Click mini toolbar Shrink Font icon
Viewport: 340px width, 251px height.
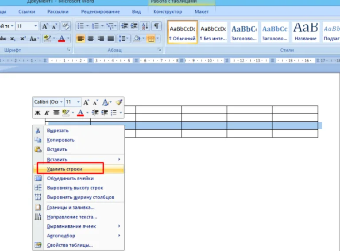[96, 102]
